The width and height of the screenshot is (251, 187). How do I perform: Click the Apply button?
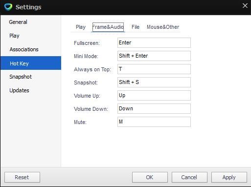pyautogui.click(x=229, y=177)
